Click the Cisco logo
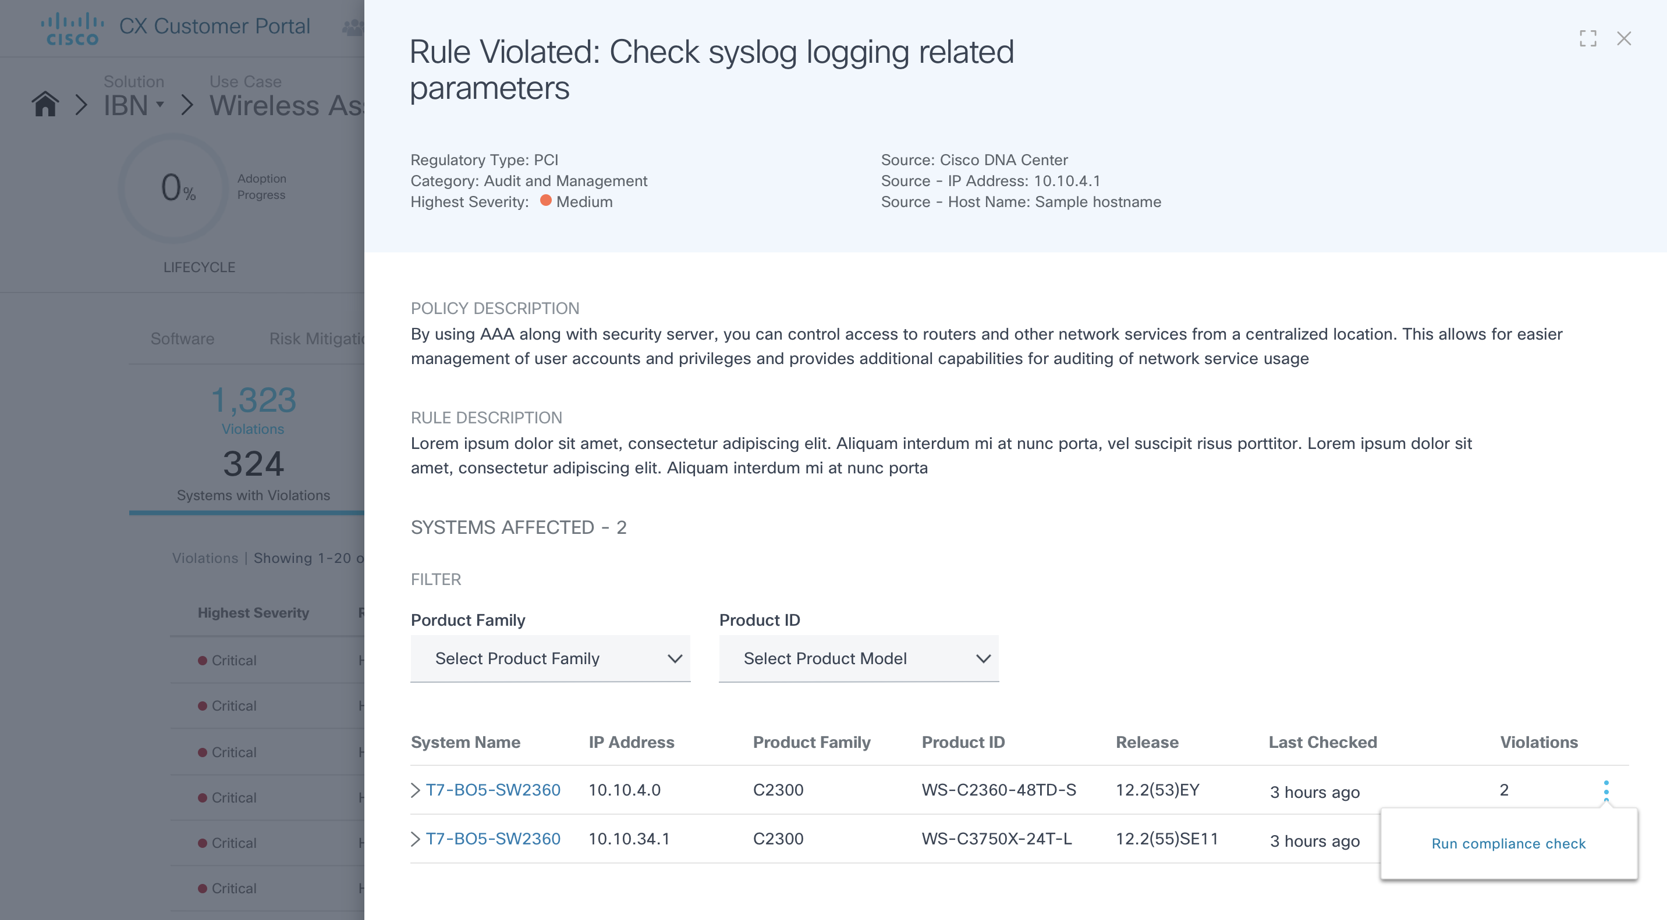 [72, 29]
